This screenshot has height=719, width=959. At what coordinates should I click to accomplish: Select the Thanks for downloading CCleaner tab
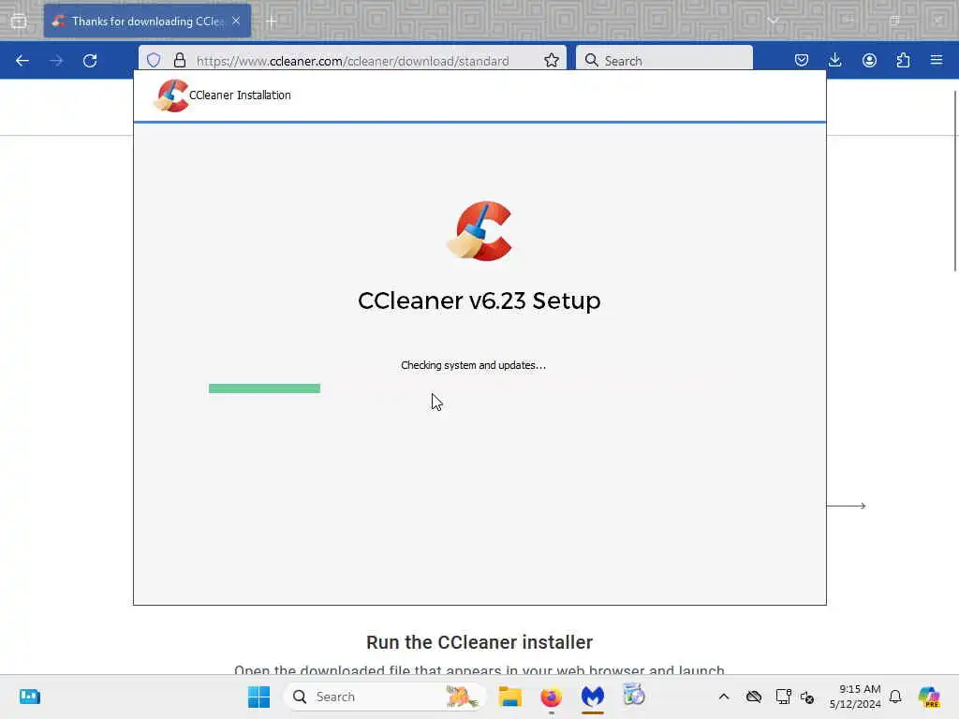tap(147, 21)
